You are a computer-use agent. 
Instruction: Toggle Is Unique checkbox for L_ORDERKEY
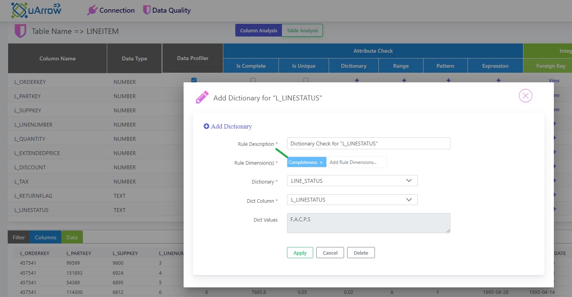point(305,80)
